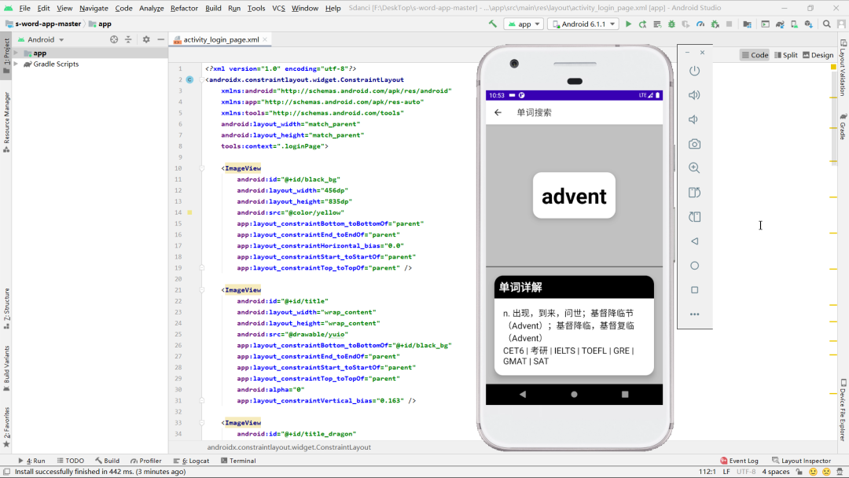Open the TODO tool window
This screenshot has width=849, height=478.
pyautogui.click(x=71, y=461)
